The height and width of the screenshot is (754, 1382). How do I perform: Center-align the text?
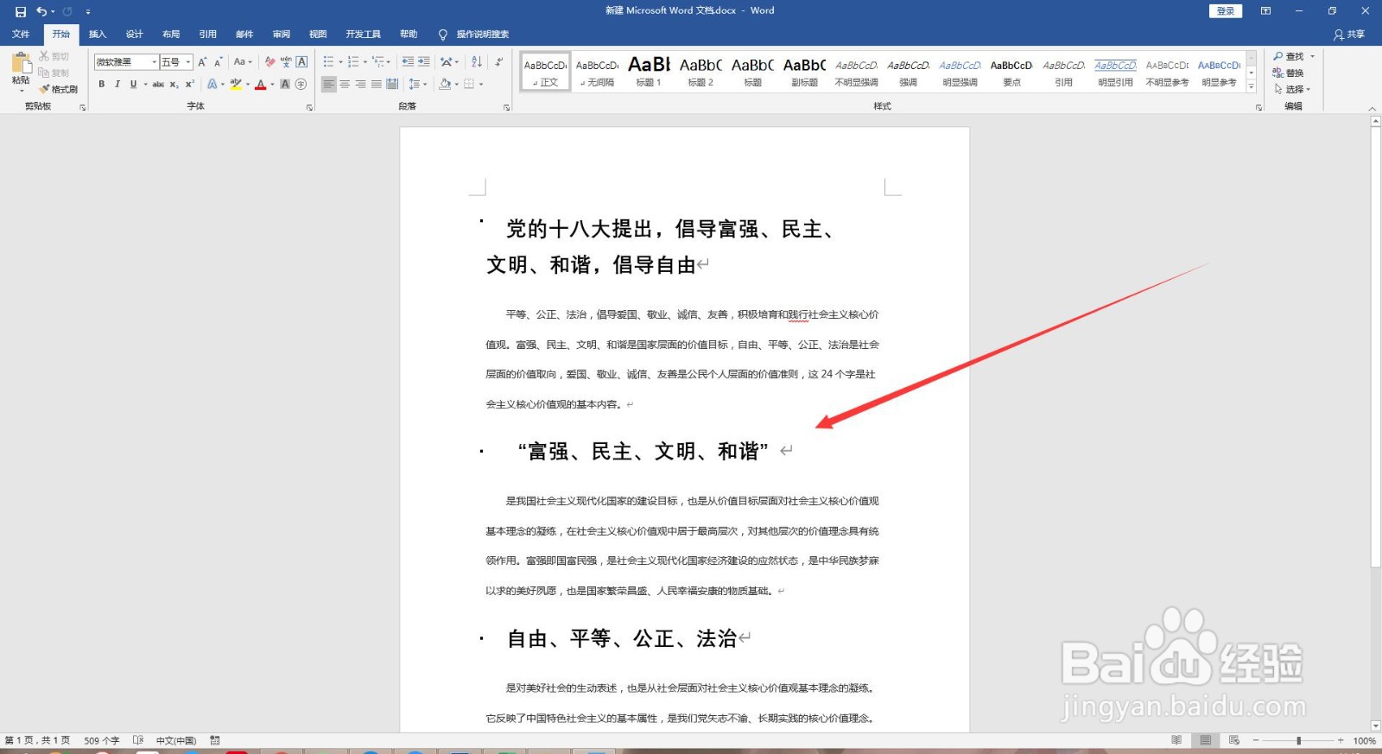tap(345, 84)
